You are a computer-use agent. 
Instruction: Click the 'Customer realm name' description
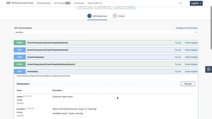pos(63,97)
